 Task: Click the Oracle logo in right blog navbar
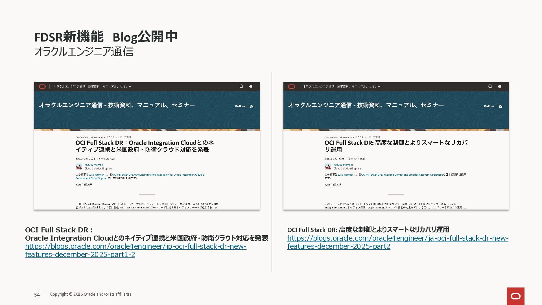[x=292, y=87]
